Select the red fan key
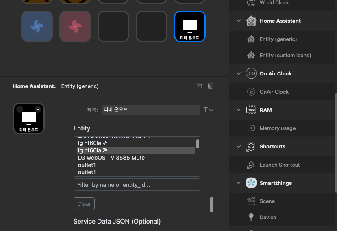This screenshot has height=231, width=337. (75, 26)
